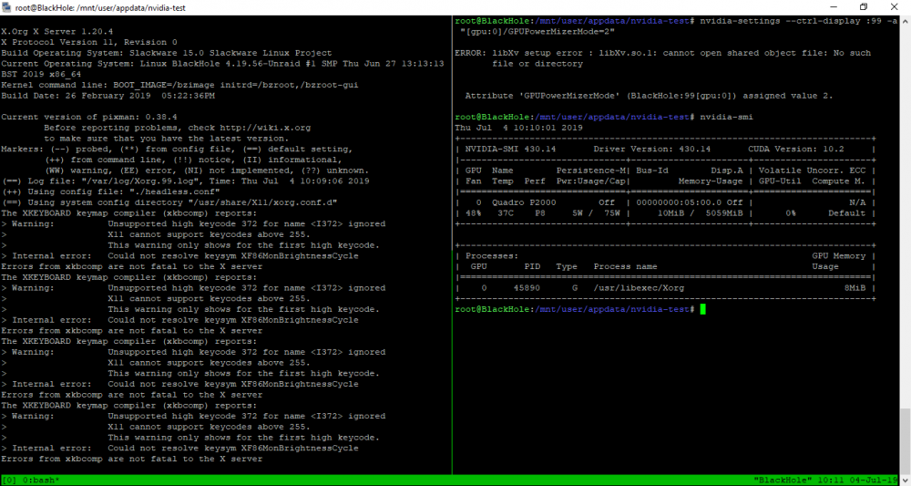Screen dimensions: 911x486
Task: Click the scrollbar down arrow
Action: [x=906, y=481]
